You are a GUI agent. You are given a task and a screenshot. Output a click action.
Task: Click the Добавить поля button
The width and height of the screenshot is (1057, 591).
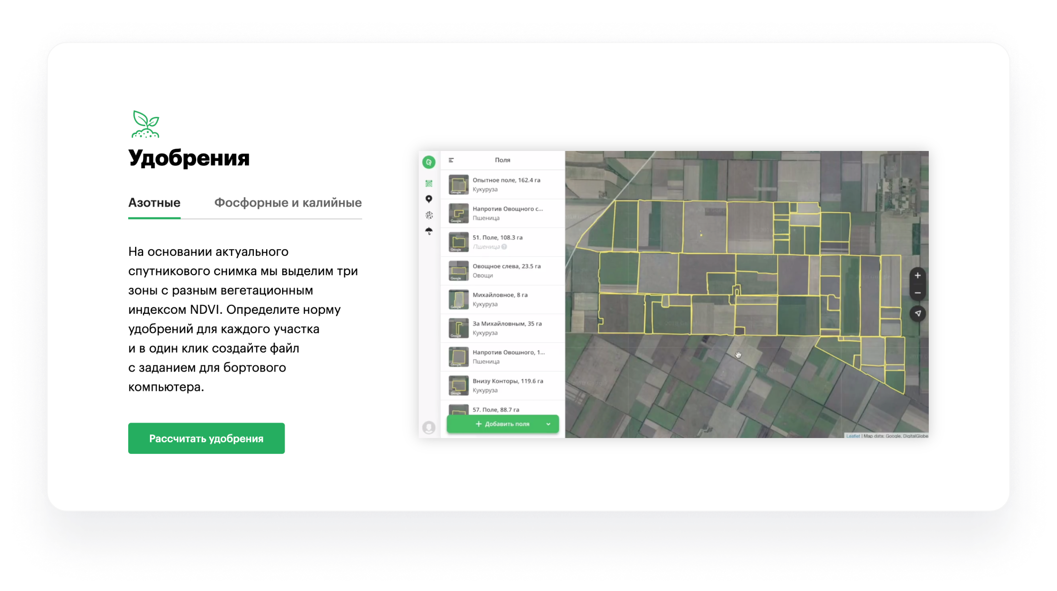(x=503, y=424)
